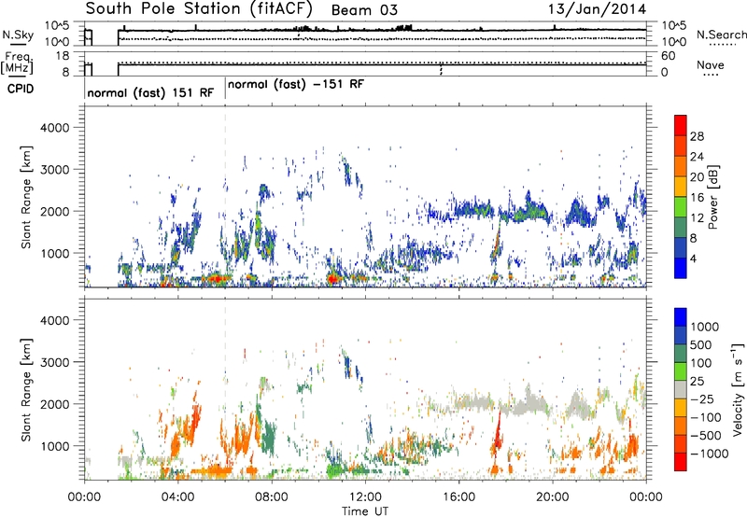Click time tick label '04:00'

coord(177,497)
